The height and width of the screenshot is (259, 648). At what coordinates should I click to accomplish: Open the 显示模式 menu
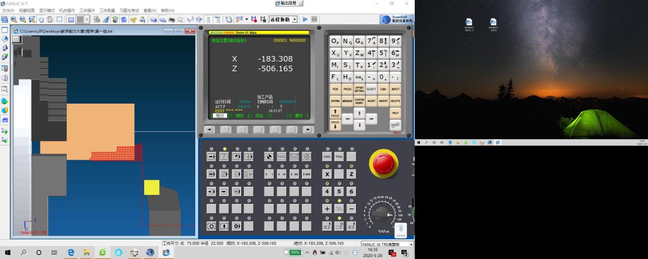click(x=47, y=11)
